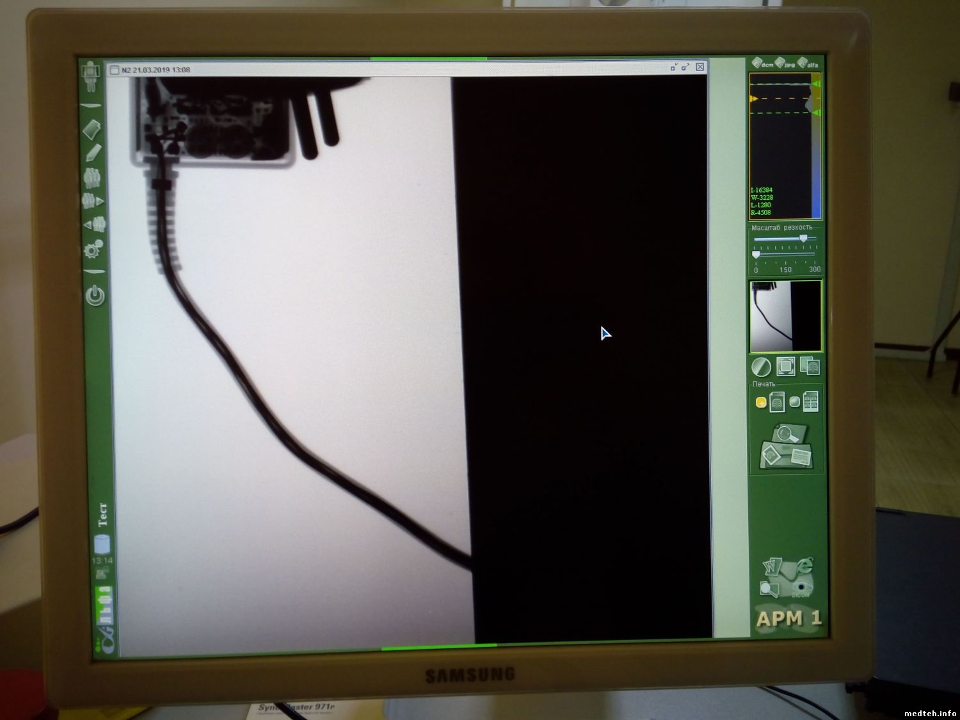Screen dimensions: 960x720
Task: Open multi-image comparison icon
Action: pos(810,367)
